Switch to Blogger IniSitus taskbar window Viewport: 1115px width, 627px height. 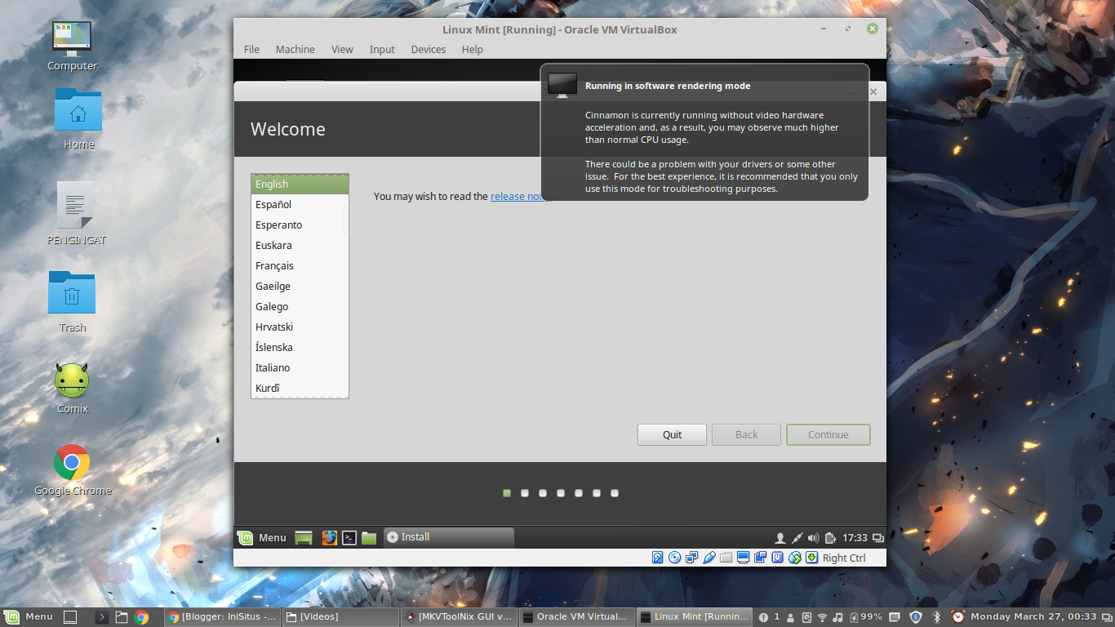(x=222, y=617)
